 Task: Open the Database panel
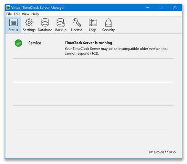45,25
